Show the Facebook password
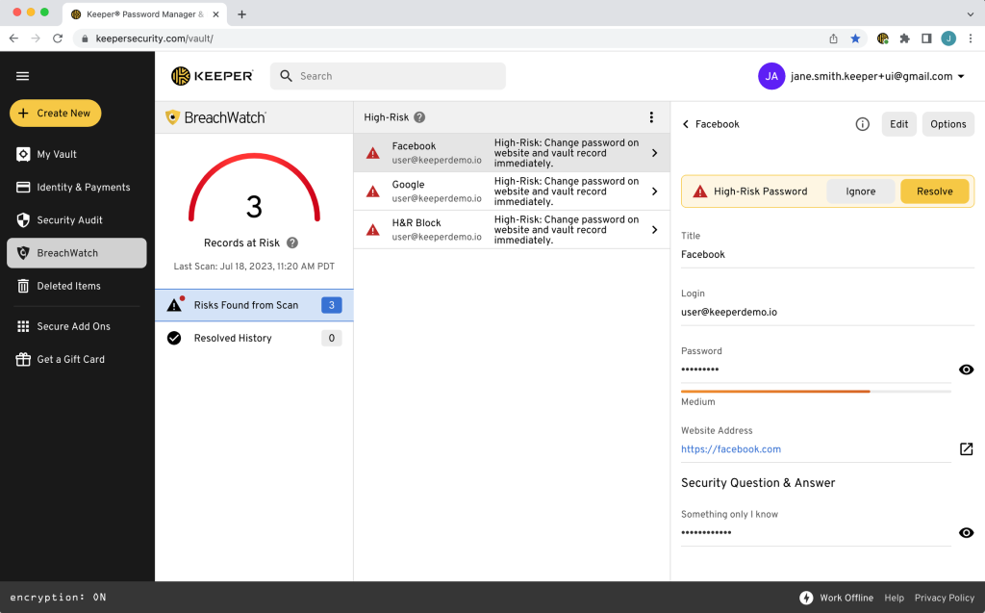 (966, 370)
